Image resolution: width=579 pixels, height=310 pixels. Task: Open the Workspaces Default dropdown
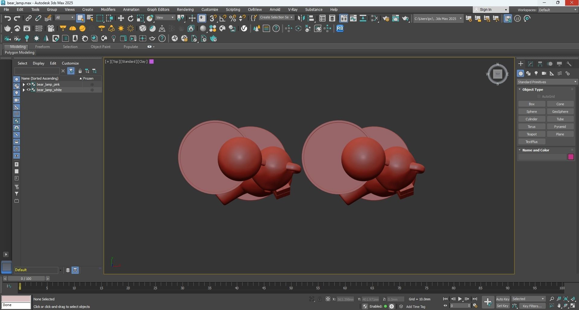click(x=558, y=10)
